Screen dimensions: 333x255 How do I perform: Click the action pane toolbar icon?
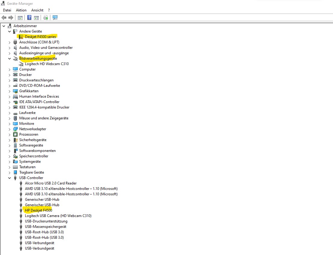pyautogui.click(x=36, y=18)
